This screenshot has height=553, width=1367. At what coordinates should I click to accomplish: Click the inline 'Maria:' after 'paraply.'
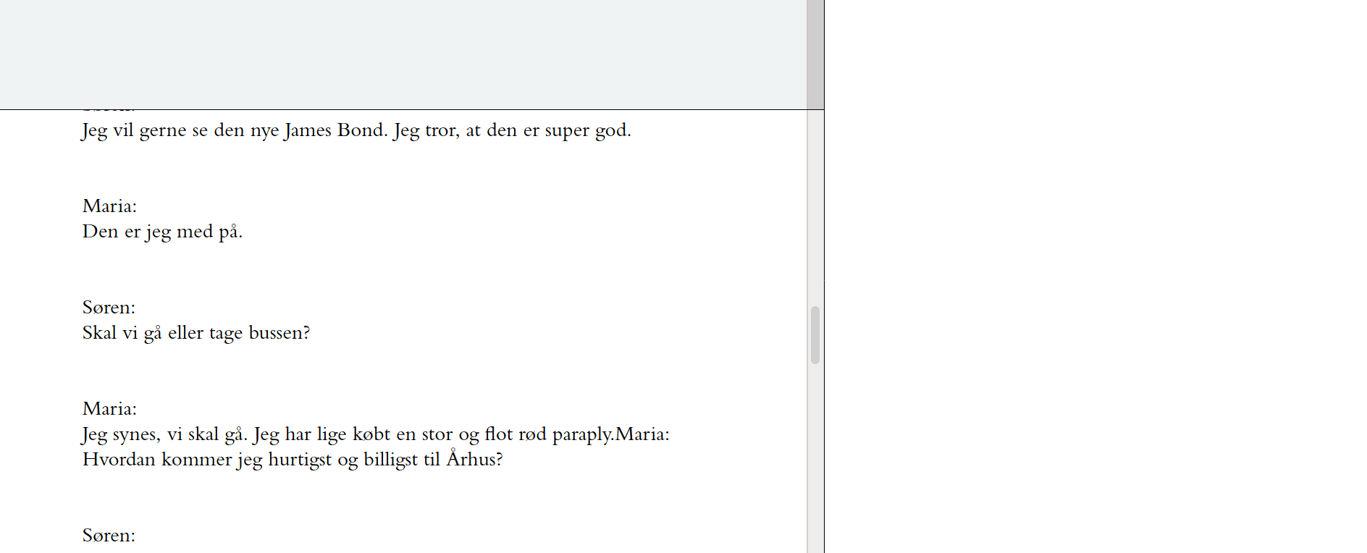coord(642,434)
